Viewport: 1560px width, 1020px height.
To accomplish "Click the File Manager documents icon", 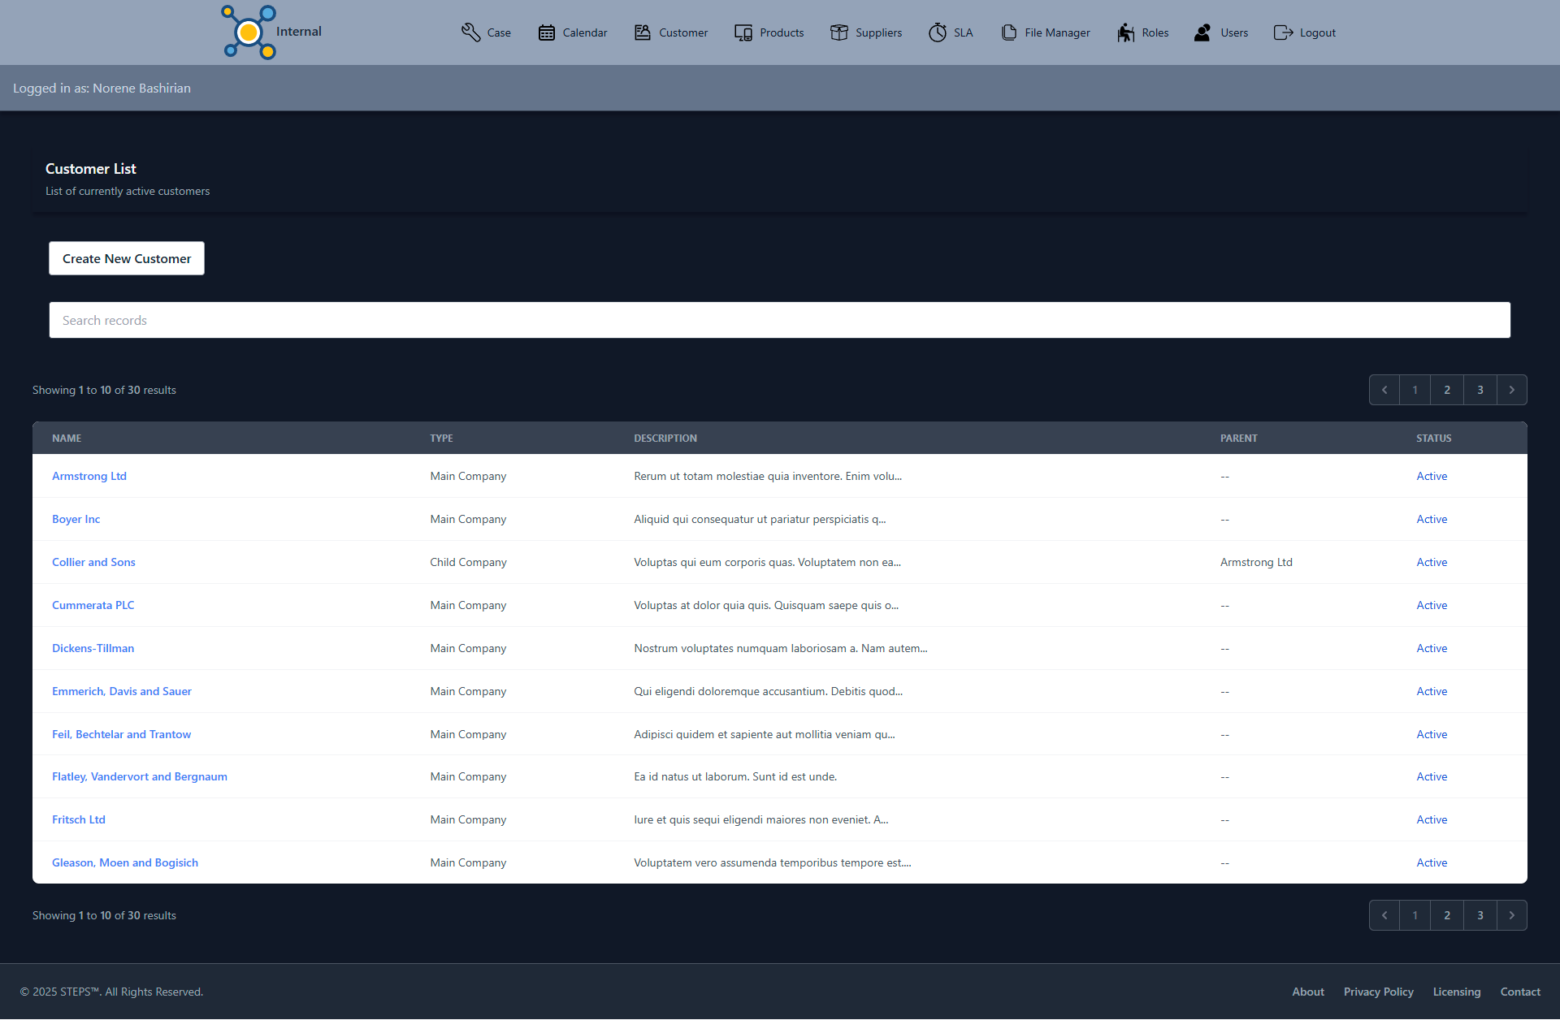I will coord(1009,32).
